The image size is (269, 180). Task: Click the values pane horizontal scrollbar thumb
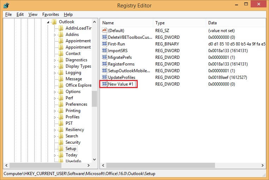pos(161,165)
